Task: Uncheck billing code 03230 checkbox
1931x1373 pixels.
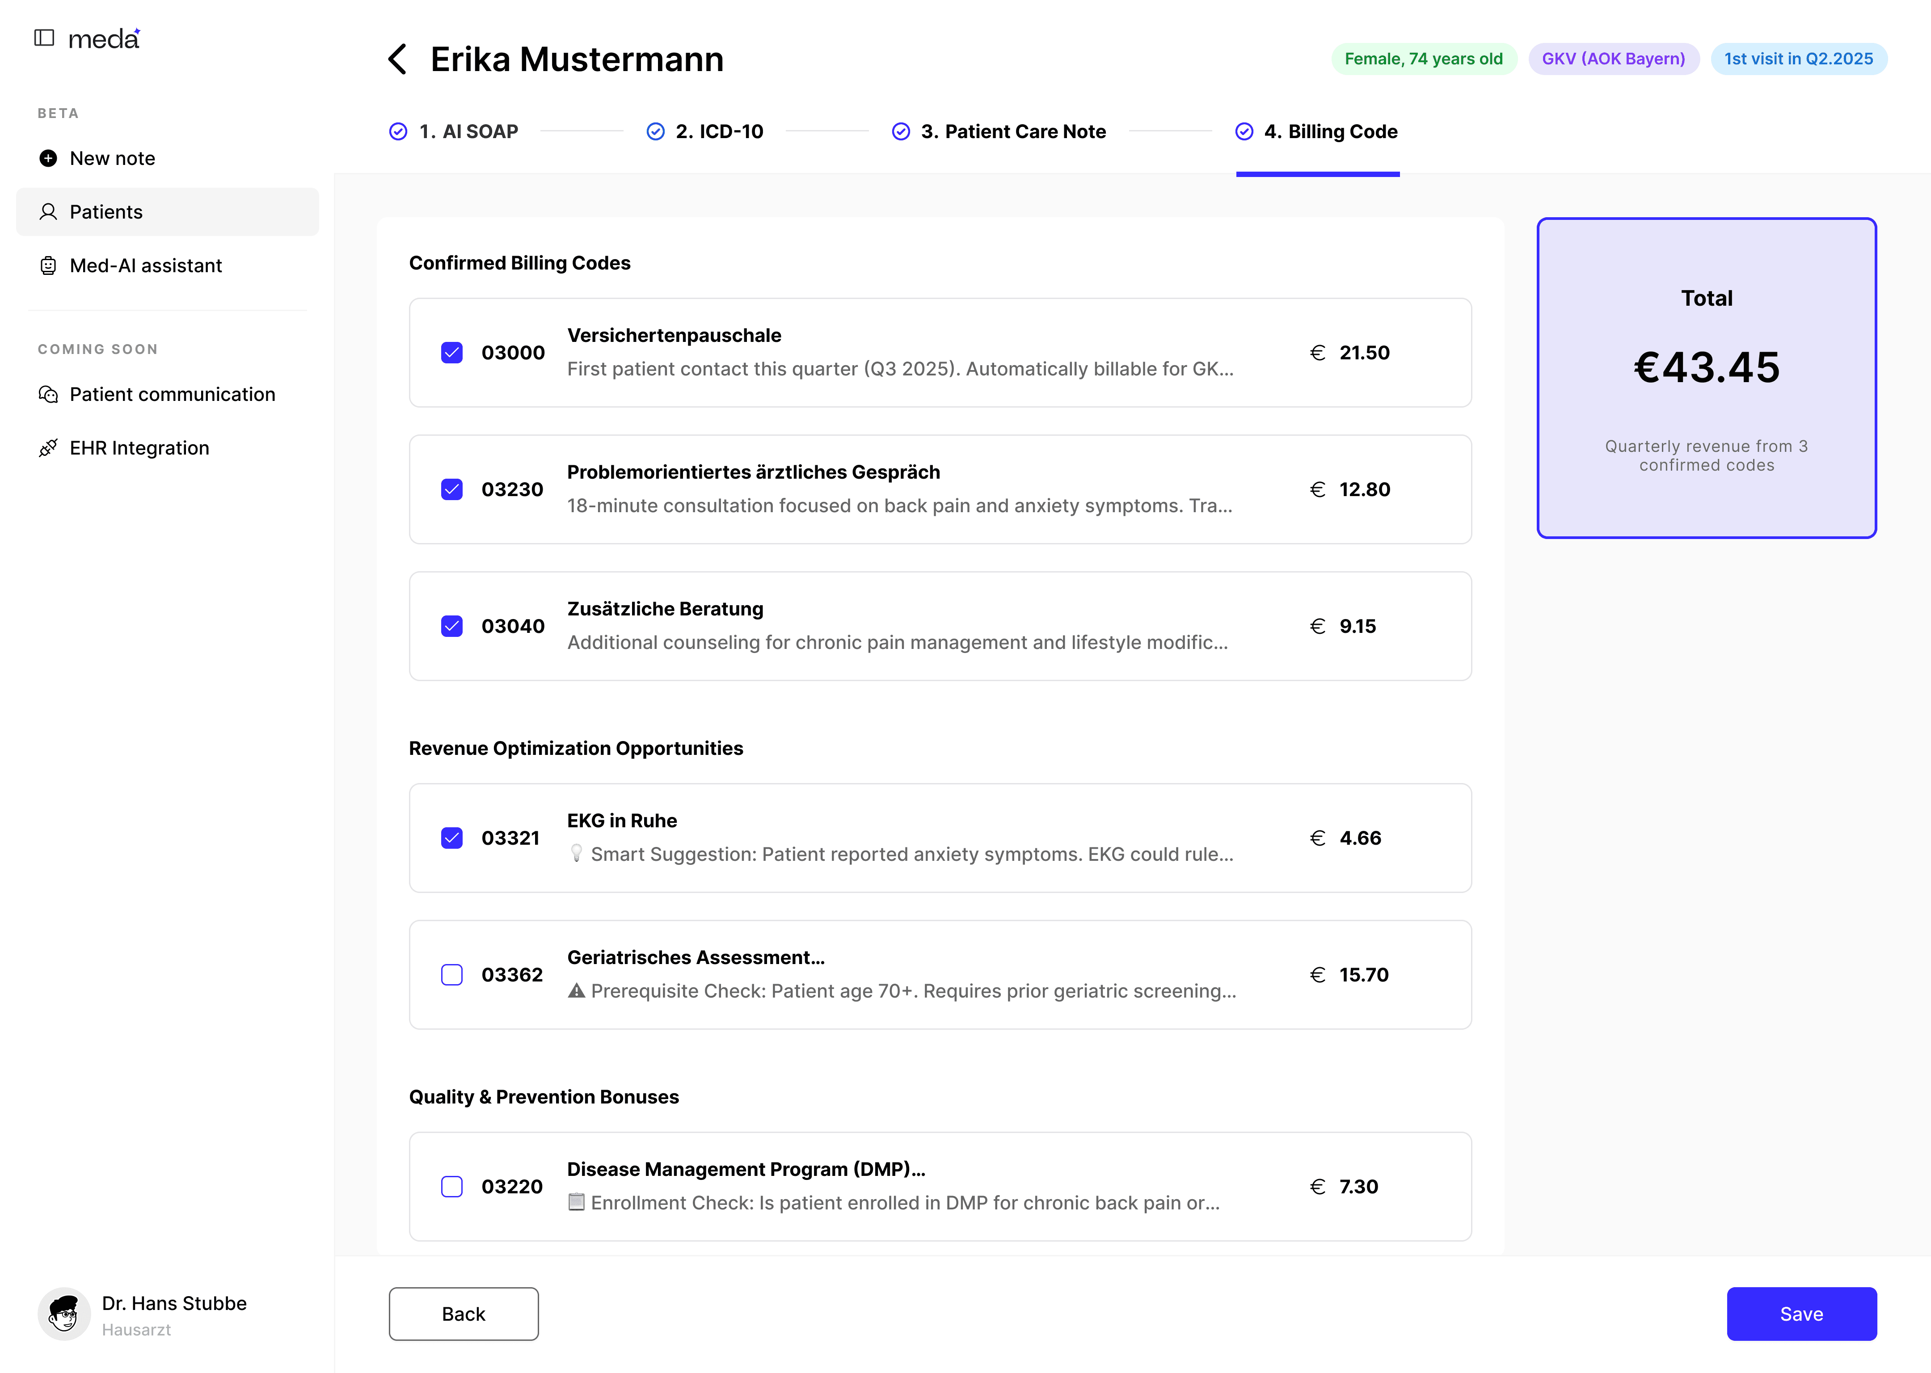Action: [x=452, y=489]
